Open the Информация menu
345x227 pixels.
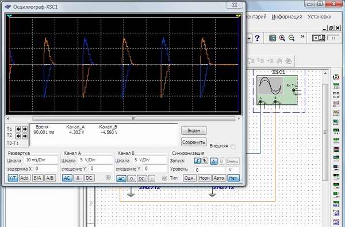click(x=287, y=17)
